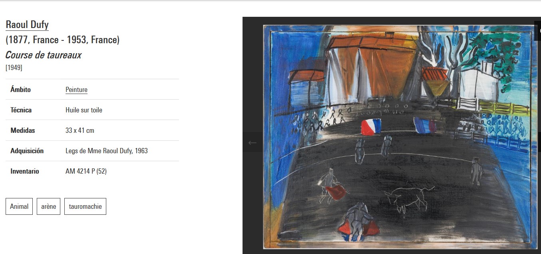Click the Huile sur toile technique value

tap(84, 110)
